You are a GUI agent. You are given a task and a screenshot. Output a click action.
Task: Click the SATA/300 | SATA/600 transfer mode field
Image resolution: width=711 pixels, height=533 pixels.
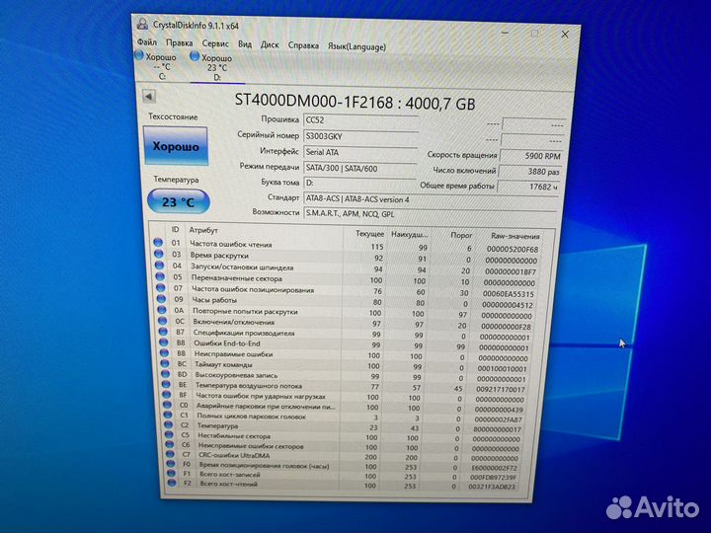(360, 168)
